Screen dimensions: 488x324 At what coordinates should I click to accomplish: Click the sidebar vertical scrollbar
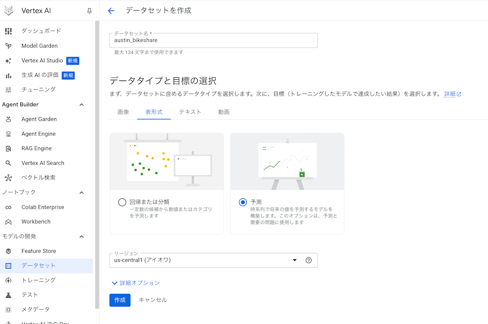pos(97,164)
